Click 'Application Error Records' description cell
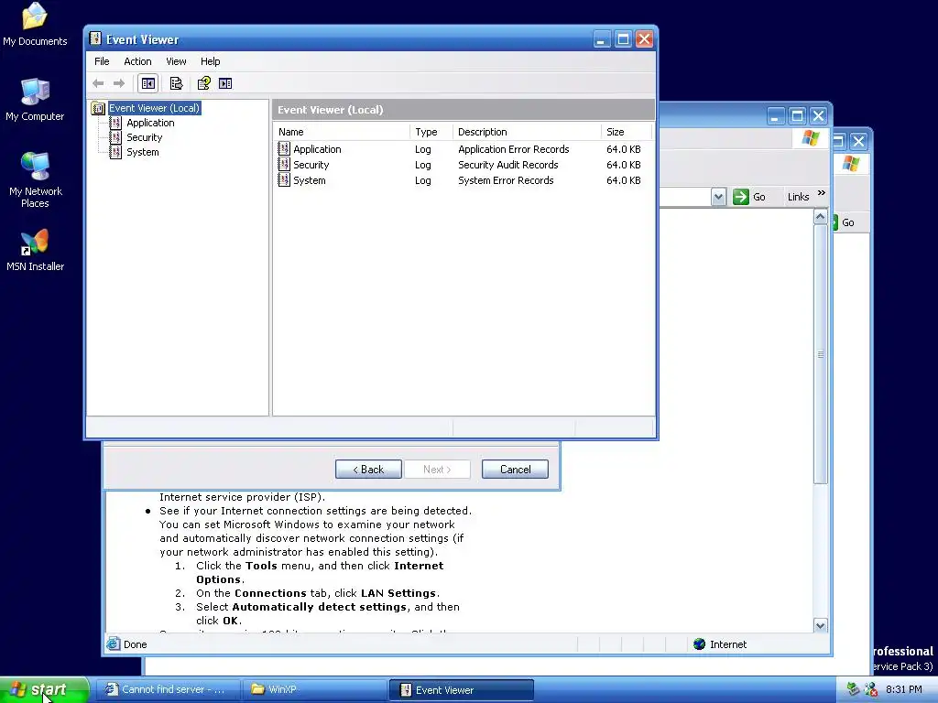938x703 pixels. point(513,149)
